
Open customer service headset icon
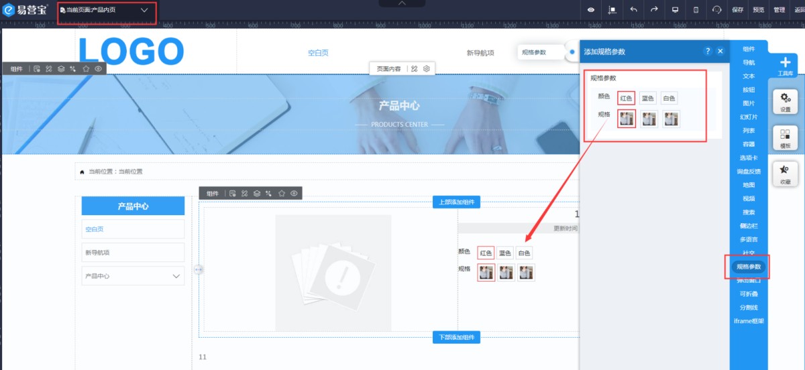coord(716,10)
